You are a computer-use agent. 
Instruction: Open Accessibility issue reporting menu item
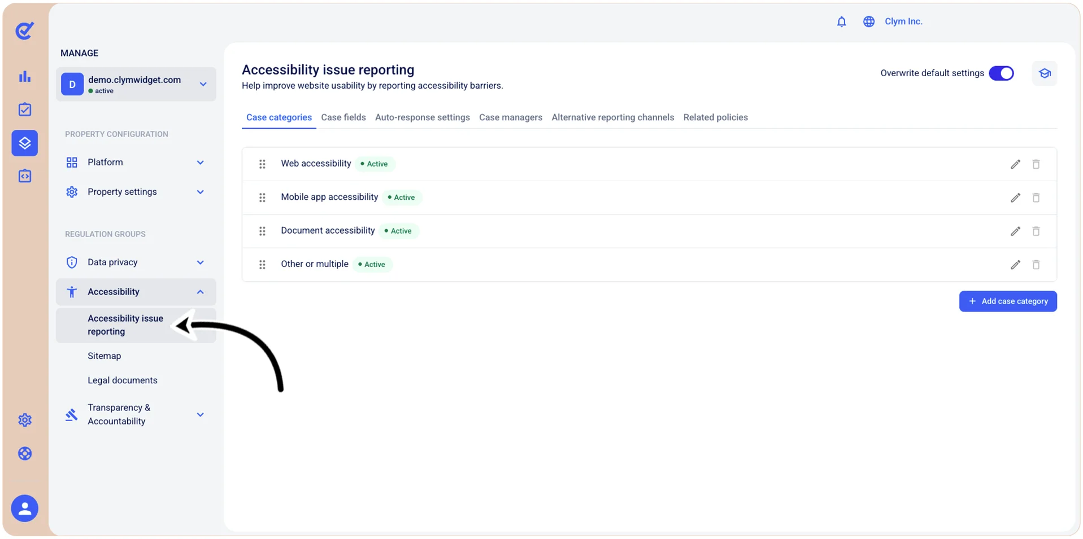click(x=136, y=325)
